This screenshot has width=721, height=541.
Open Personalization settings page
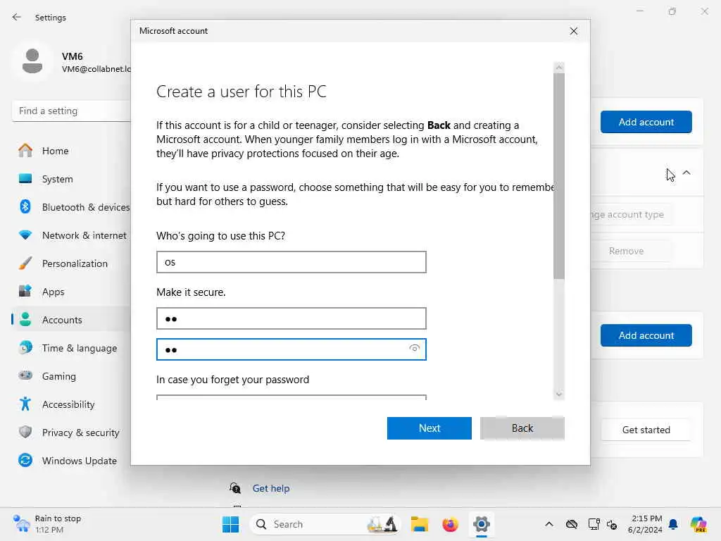[75, 263]
